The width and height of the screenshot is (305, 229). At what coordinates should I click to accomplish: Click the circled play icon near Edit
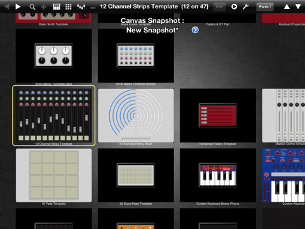234,6
